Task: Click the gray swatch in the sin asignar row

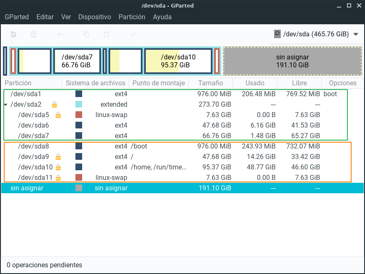Action: pyautogui.click(x=79, y=188)
